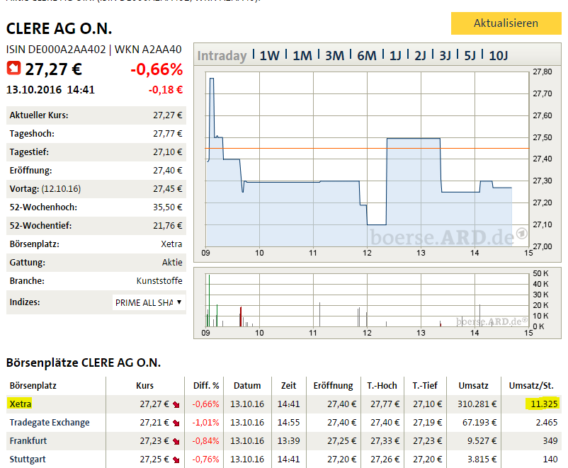Open the Indizes PRIME ALL SHA dropdown
The width and height of the screenshot is (568, 468).
tap(149, 302)
